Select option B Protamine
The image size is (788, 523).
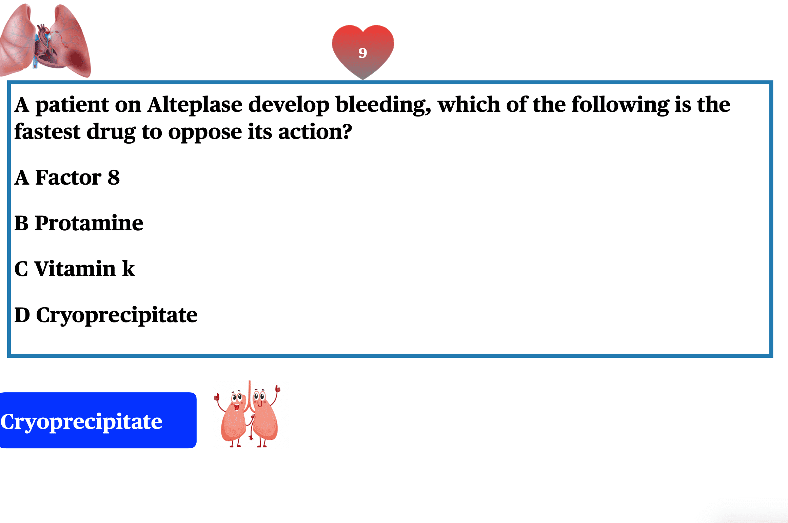[x=79, y=223]
